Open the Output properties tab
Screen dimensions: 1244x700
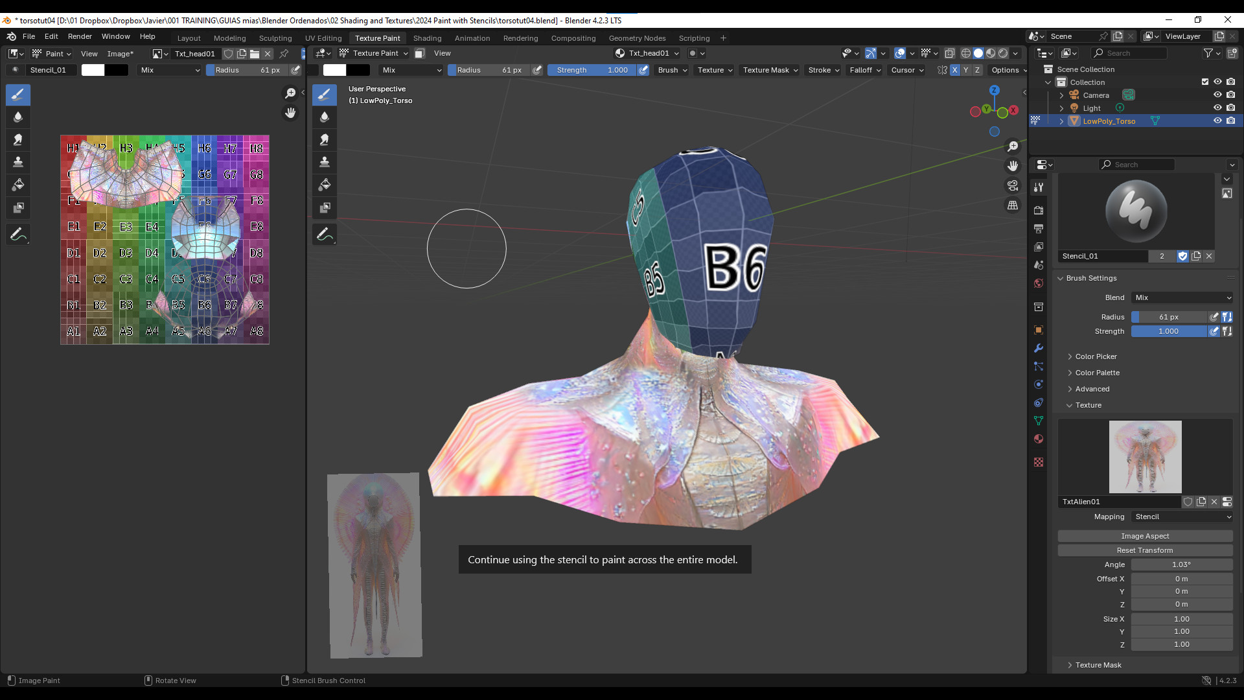click(x=1039, y=229)
